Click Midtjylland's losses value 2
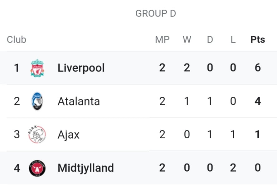The height and width of the screenshot is (189, 277). (233, 168)
